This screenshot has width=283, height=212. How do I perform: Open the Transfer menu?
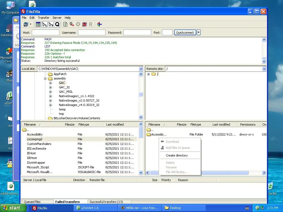point(43,18)
